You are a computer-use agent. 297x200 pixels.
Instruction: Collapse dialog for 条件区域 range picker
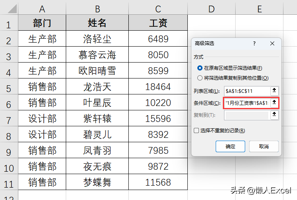point(274,103)
